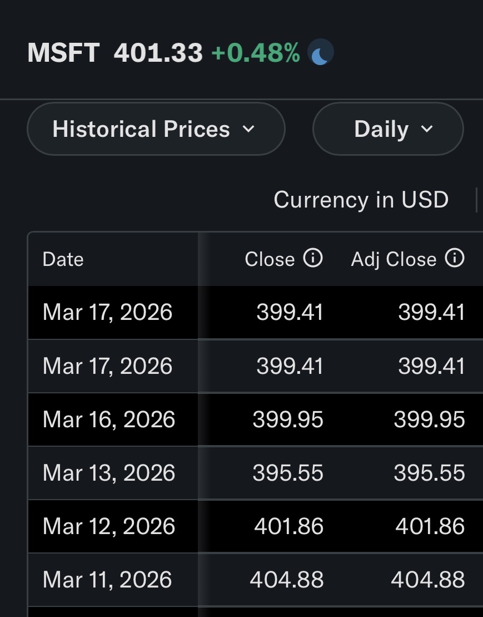Expand the Daily frequency dropdown
This screenshot has height=617, width=483.
tap(388, 129)
